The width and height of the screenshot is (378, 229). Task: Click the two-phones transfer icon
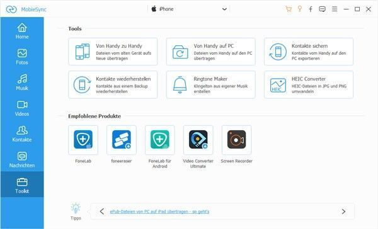pyautogui.click(x=82, y=52)
